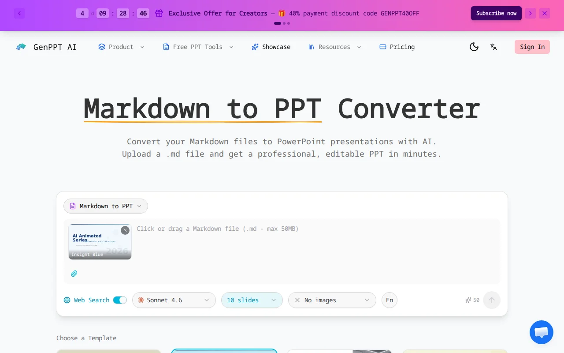
Task: Open the Sonnet 4.6 model dropdown
Action: click(174, 300)
